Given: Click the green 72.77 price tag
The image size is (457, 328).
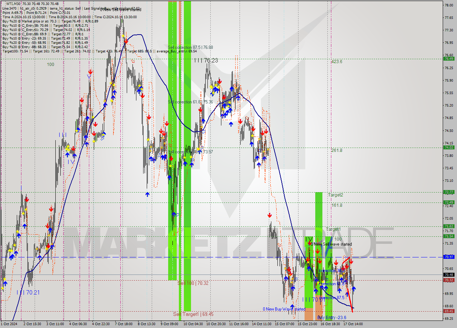Looking at the screenshot, I should click(x=448, y=192).
